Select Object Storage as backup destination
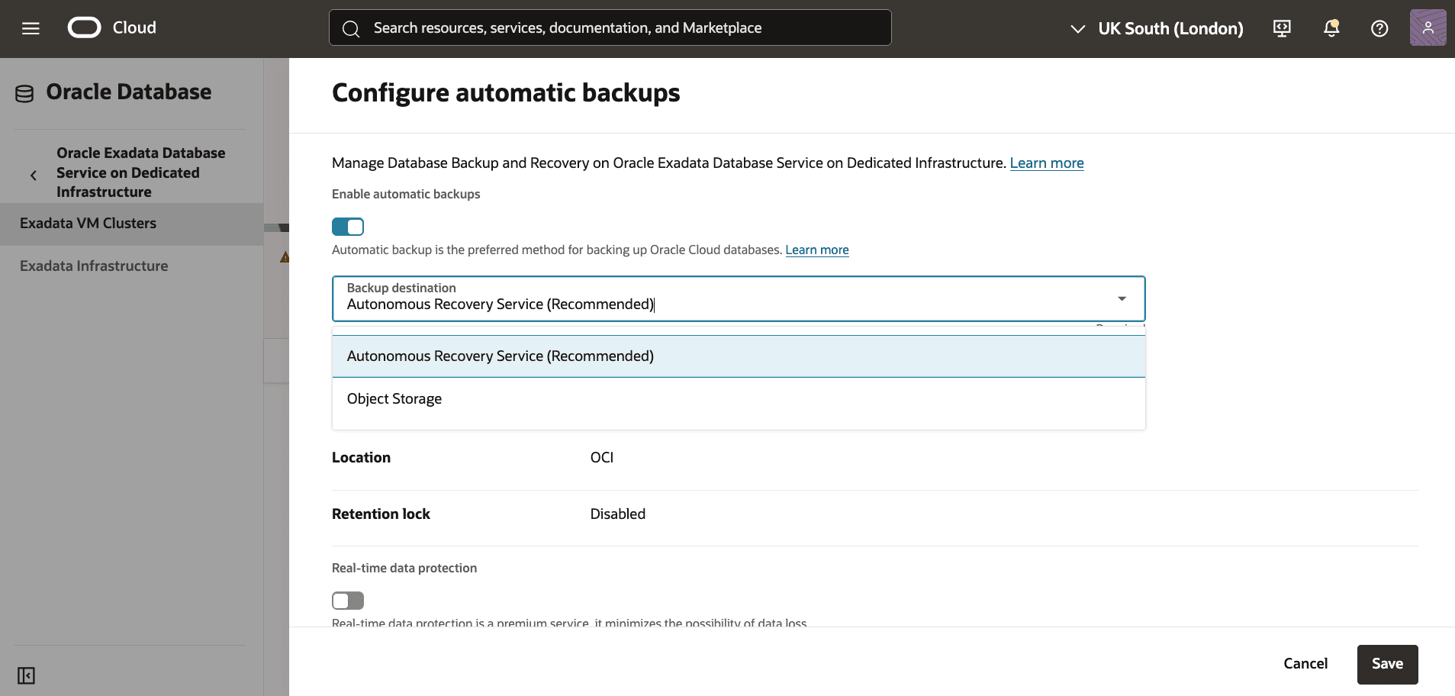 [x=394, y=398]
